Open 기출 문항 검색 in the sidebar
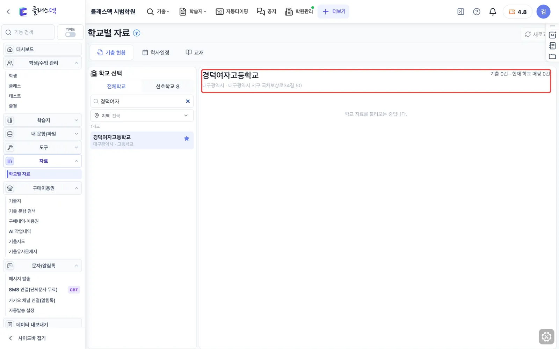This screenshot has width=559, height=349. click(x=22, y=211)
